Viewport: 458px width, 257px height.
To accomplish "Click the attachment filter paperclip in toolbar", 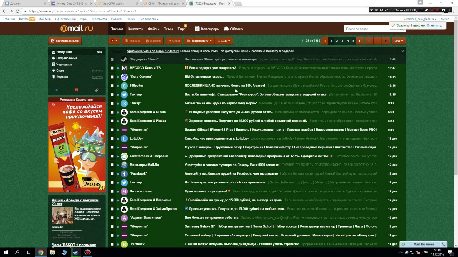I will 386,41.
